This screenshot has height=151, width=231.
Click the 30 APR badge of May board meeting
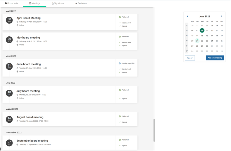[9, 40]
